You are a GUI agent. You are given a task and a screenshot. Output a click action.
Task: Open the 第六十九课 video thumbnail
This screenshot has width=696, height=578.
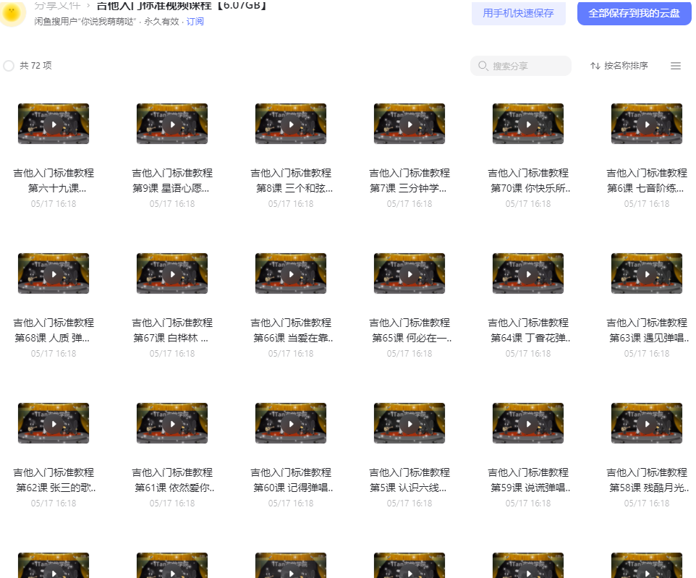(54, 124)
